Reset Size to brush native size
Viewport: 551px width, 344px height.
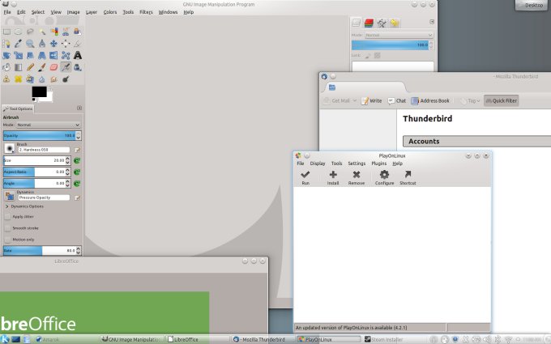coord(77,161)
